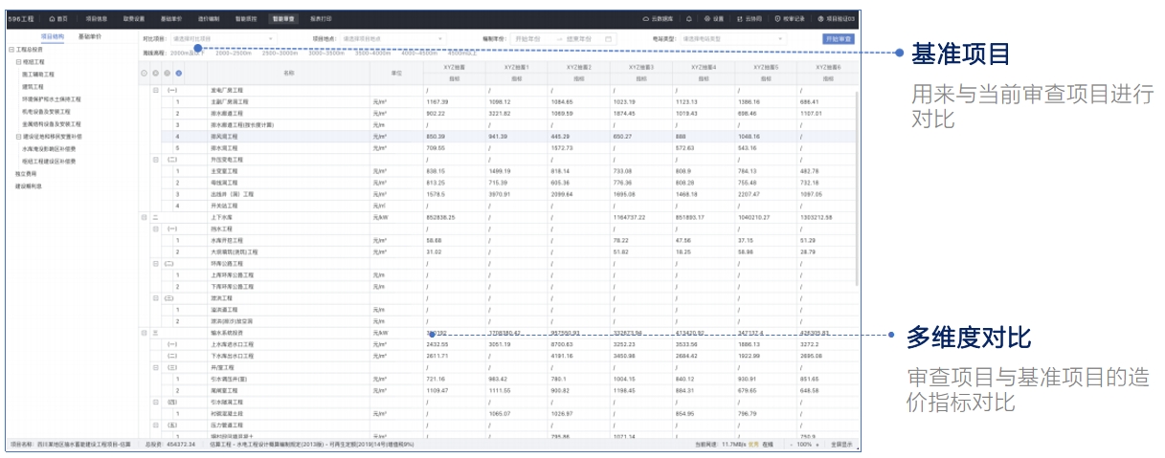Open 智能质控 menu

pyautogui.click(x=246, y=18)
